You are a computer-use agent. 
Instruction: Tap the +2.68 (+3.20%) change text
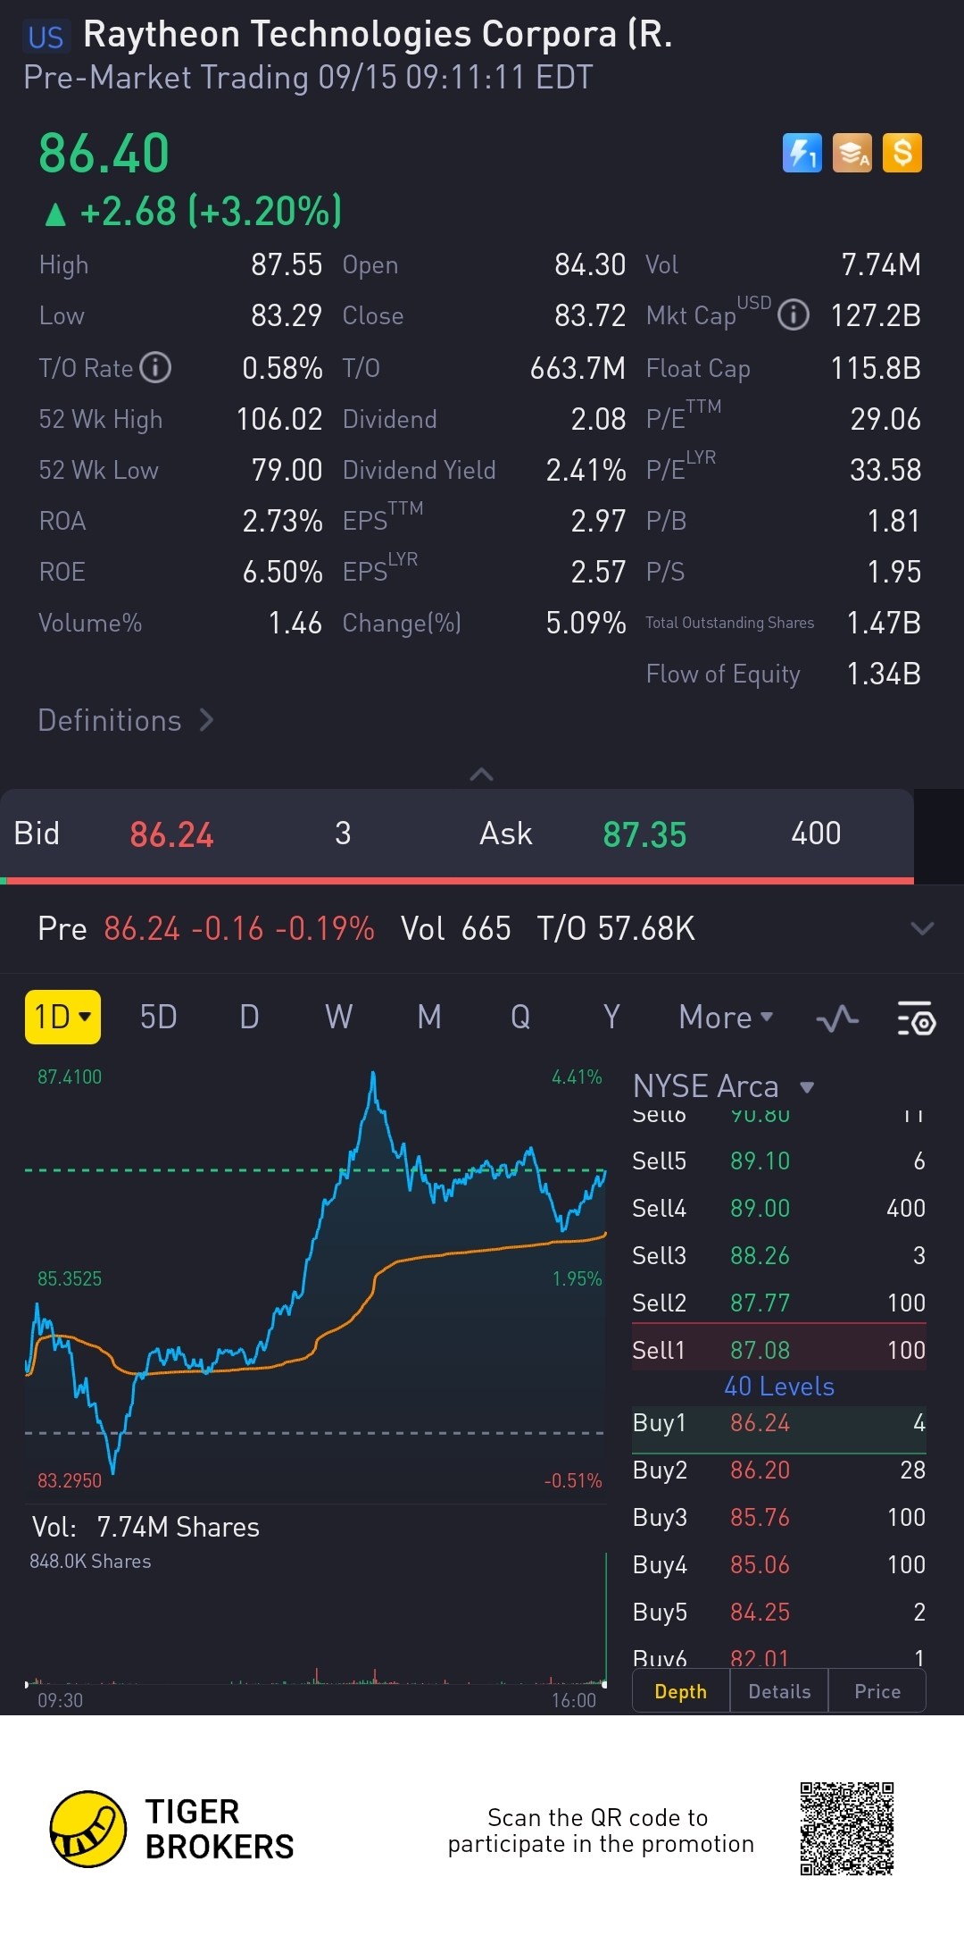coord(211,212)
